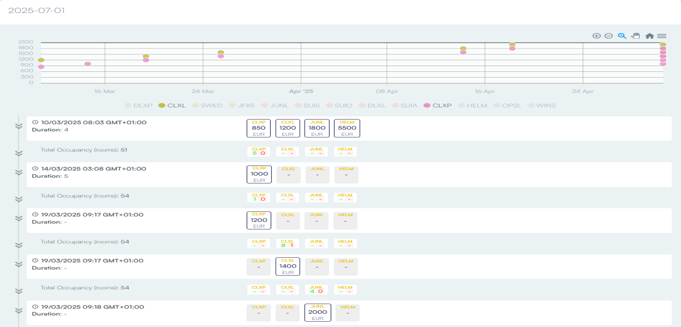Toggle CLXL series in chart legend
The image size is (681, 327).
coord(172,105)
